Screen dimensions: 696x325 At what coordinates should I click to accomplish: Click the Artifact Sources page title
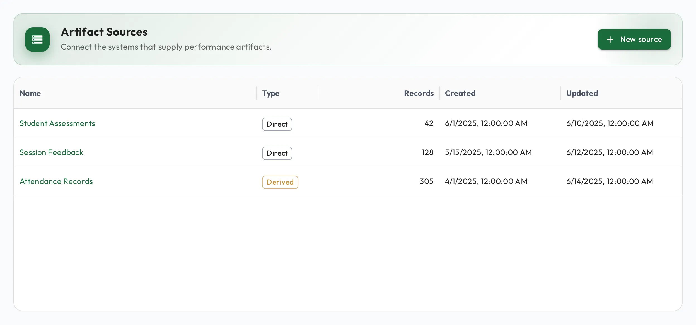[x=104, y=32]
